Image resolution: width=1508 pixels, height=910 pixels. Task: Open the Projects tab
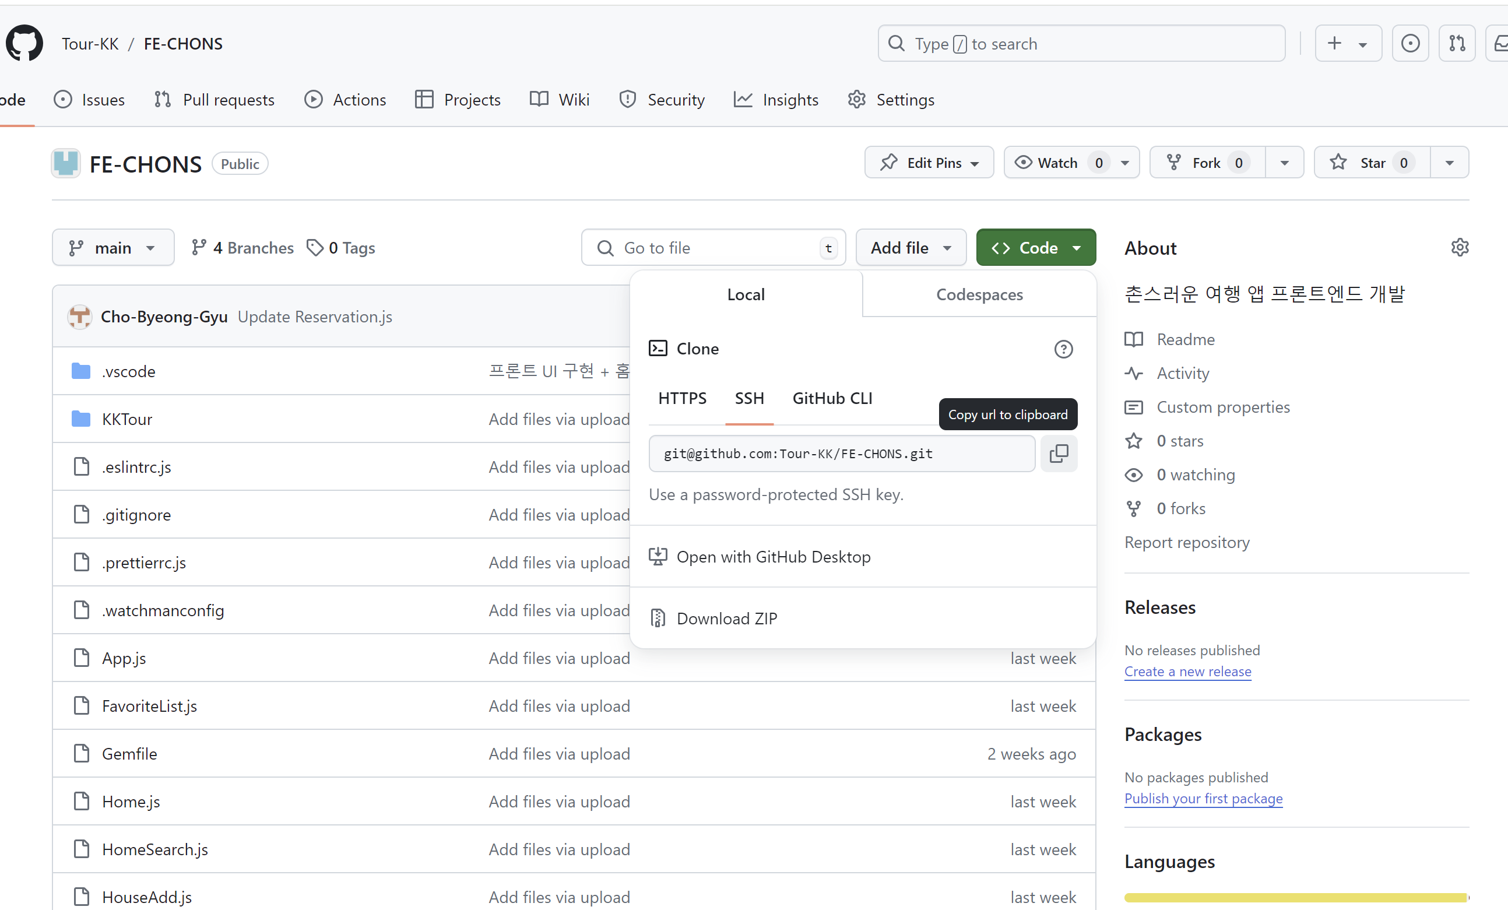[458, 99]
